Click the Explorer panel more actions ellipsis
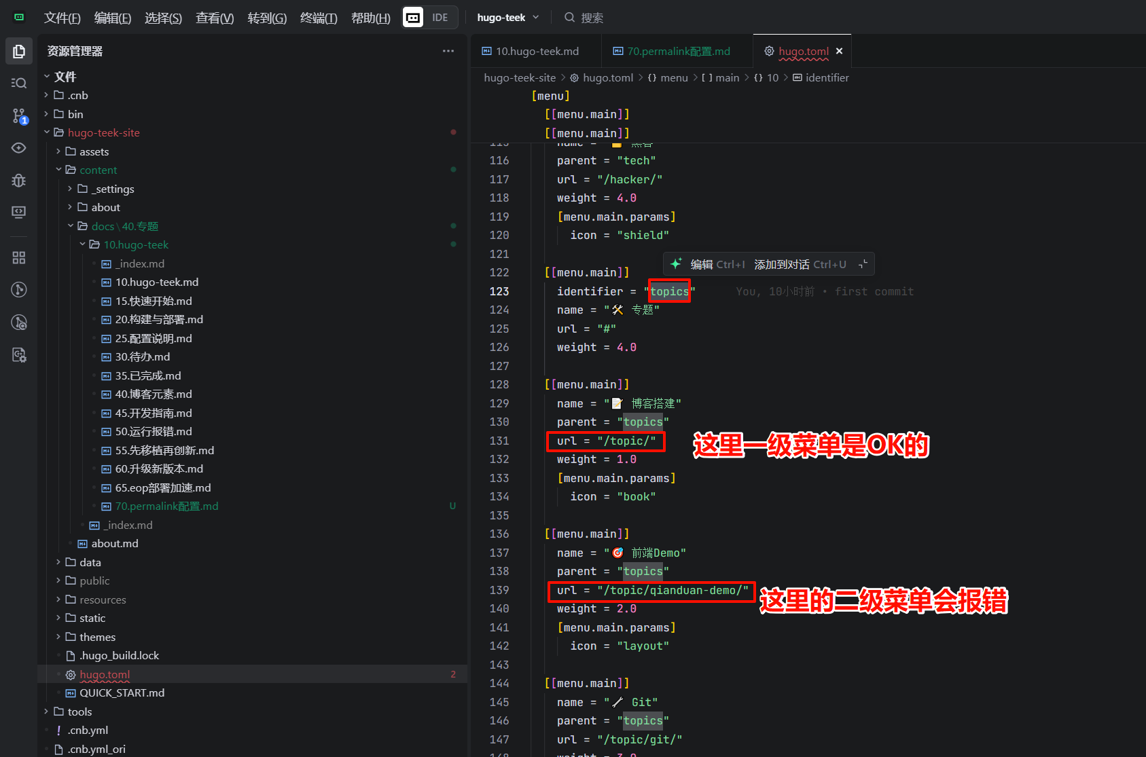Image resolution: width=1146 pixels, height=757 pixels. [x=448, y=51]
